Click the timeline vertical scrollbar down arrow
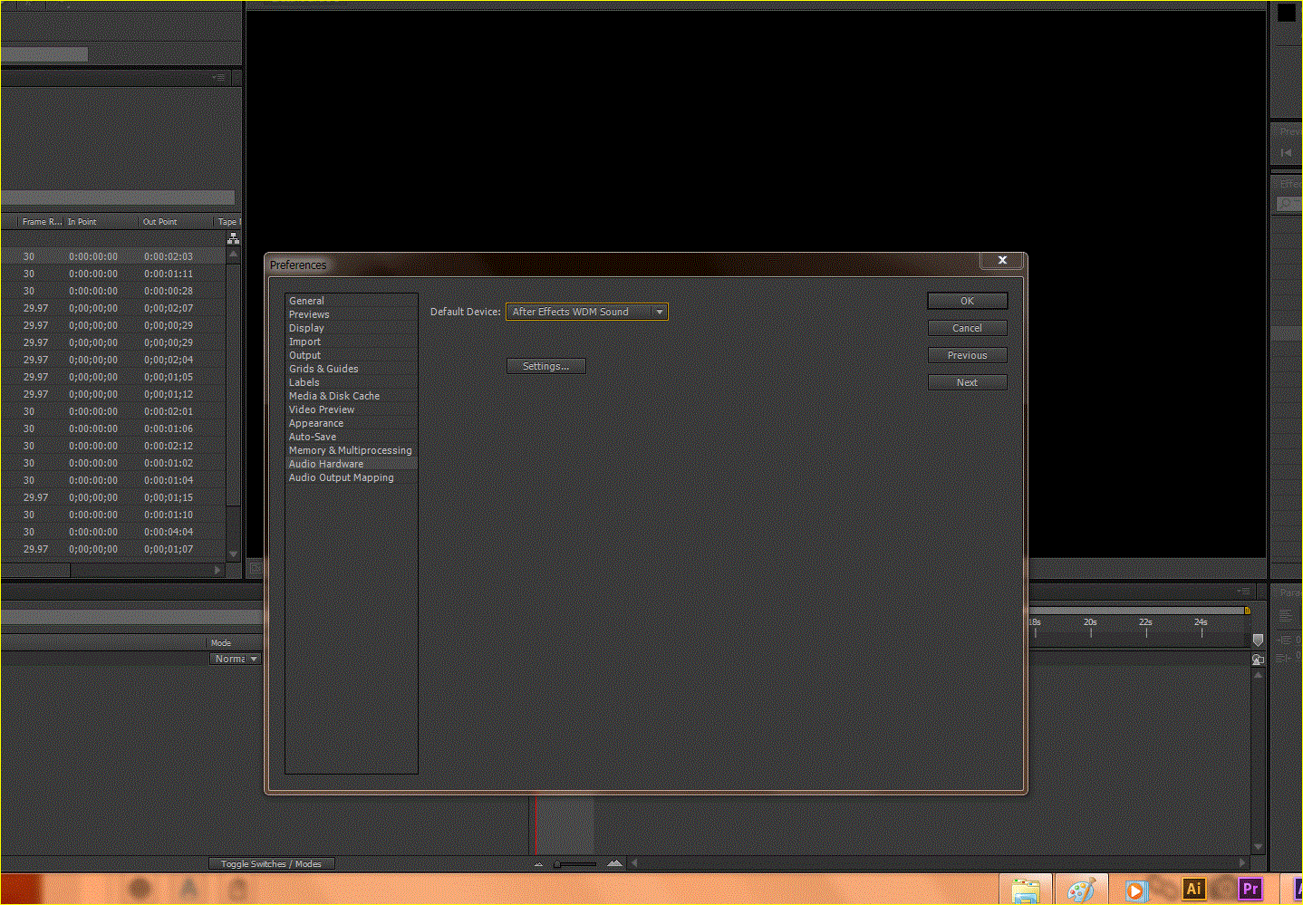Image resolution: width=1303 pixels, height=905 pixels. pos(1258,847)
